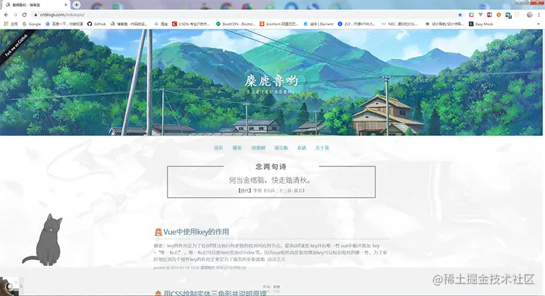
Task: Expand the music player side arrow
Action: (x=21, y=286)
